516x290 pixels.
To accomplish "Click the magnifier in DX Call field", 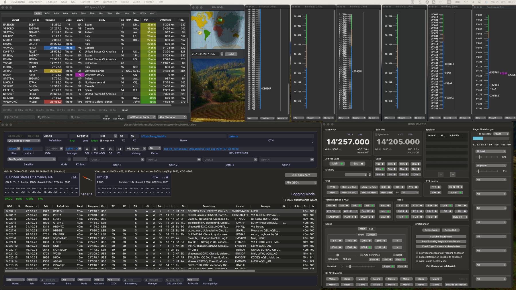I will (x=7, y=117).
